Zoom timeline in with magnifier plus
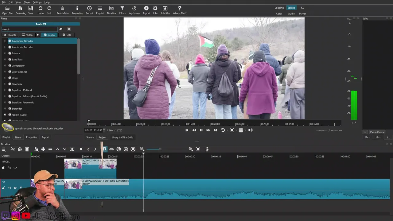Screen dimensions: 393x221 coord(191,149)
